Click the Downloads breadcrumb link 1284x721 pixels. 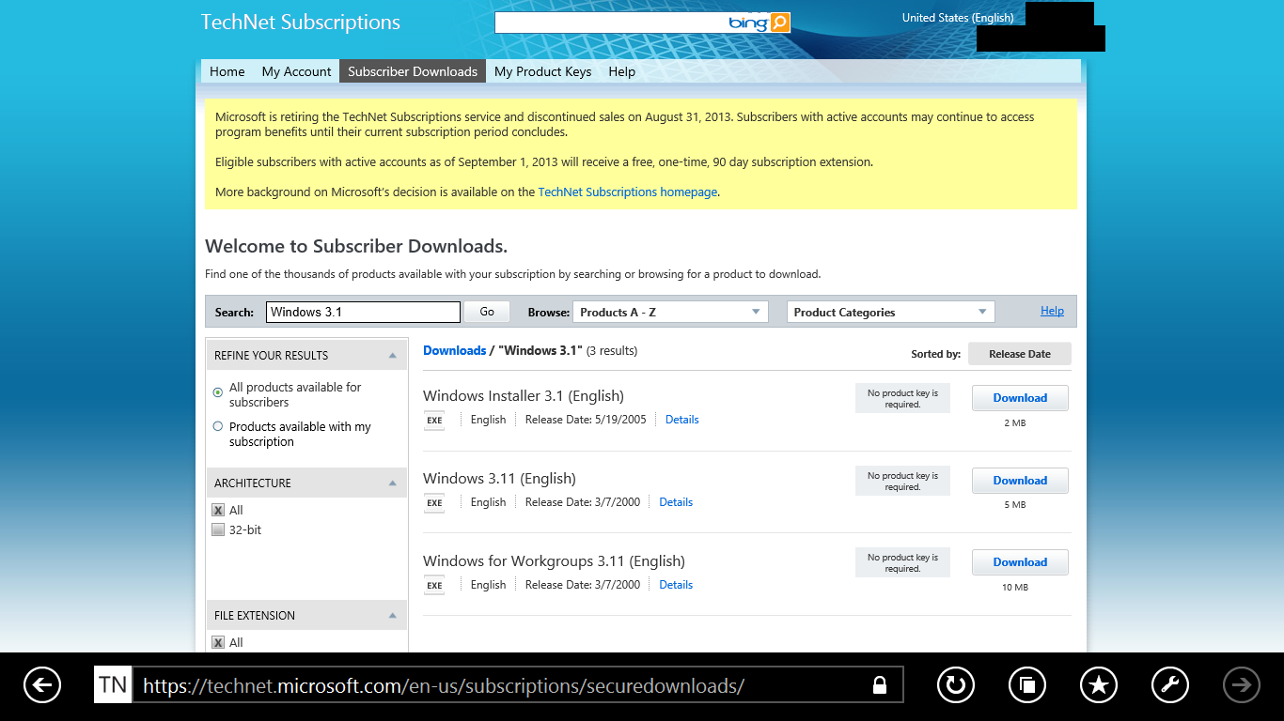454,350
